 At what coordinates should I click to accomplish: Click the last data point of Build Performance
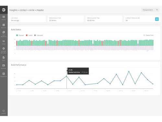pos(153,84)
